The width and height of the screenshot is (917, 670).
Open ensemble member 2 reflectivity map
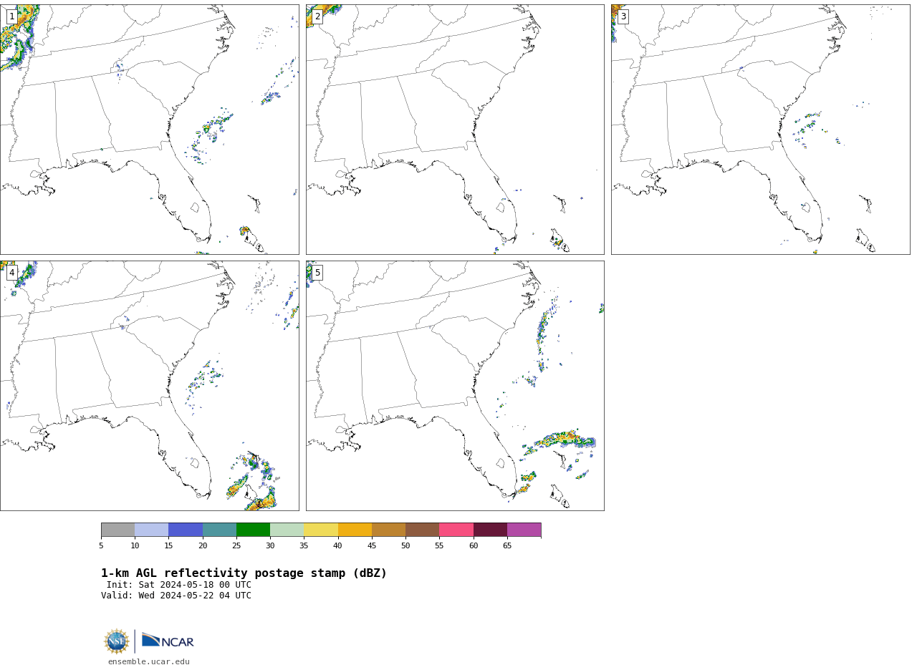(455, 130)
